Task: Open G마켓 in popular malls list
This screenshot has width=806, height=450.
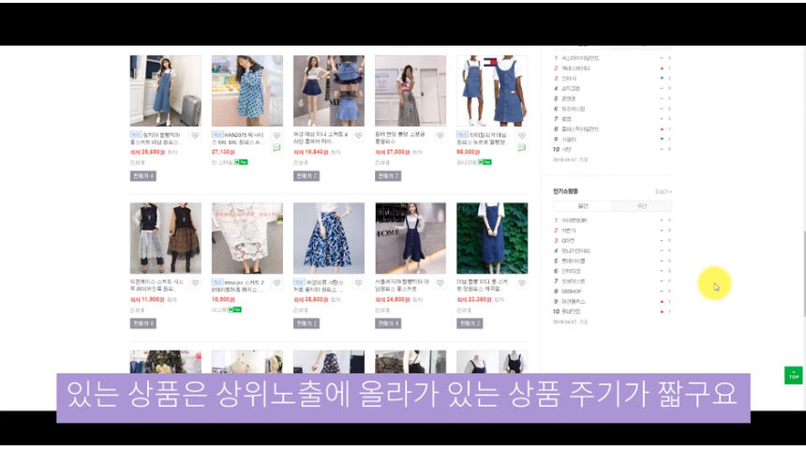Action: pos(568,241)
